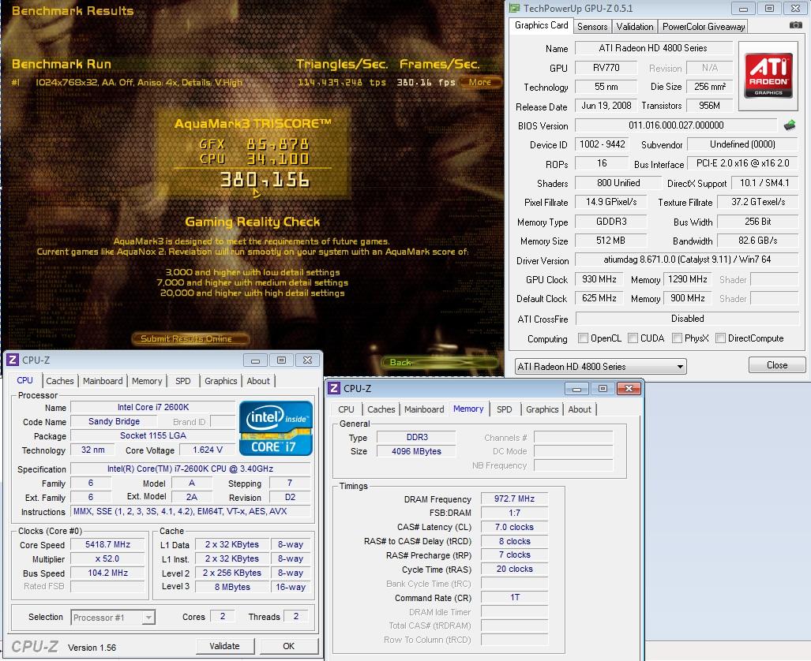
Task: Open SPD tab in left CPU-Z window
Action: tap(183, 381)
